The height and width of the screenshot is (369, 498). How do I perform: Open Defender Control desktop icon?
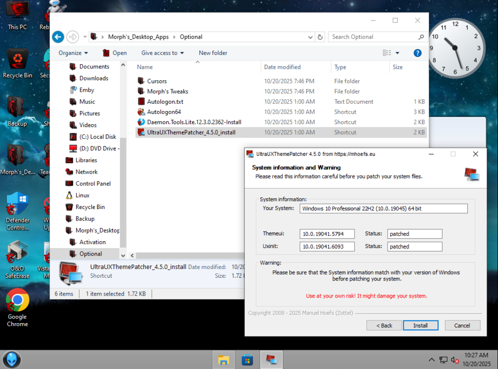tap(17, 211)
